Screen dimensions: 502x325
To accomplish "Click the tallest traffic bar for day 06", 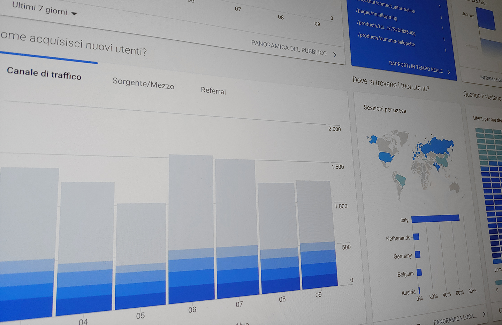I will (191, 226).
